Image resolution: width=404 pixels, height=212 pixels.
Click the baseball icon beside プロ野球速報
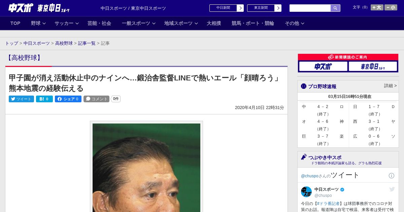coord(304,86)
